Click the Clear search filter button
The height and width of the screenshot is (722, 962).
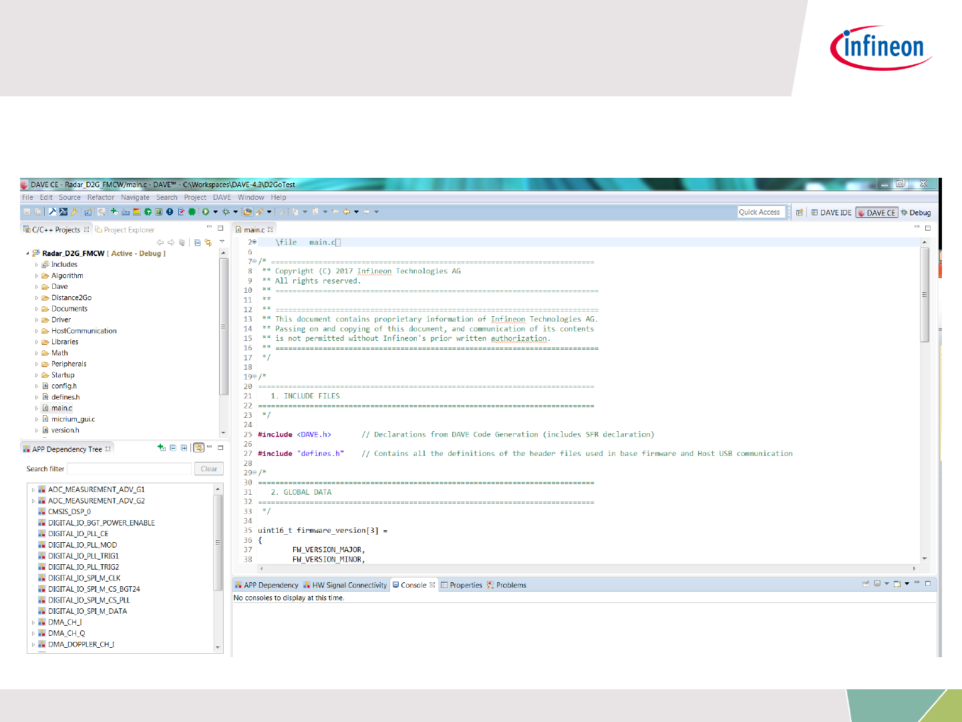[x=209, y=469]
